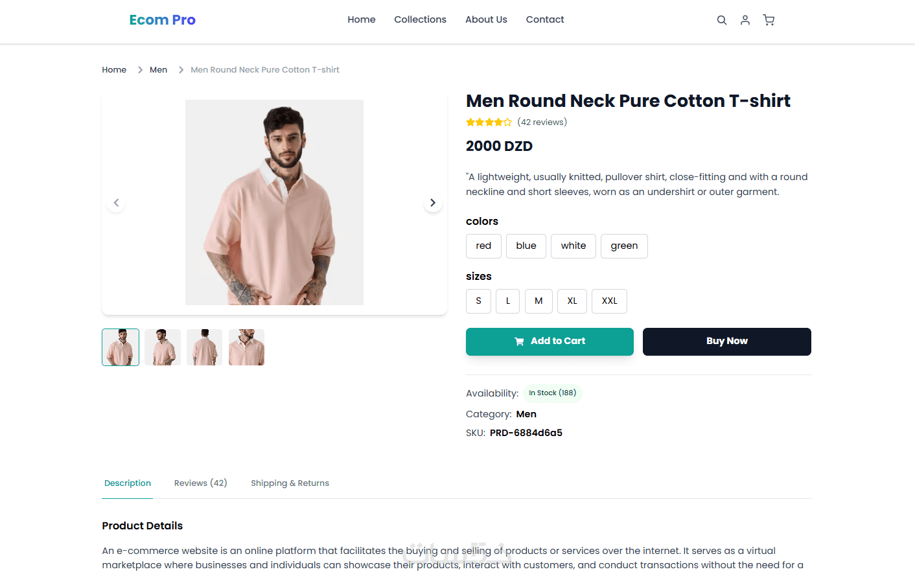Show previous product image arrow
Image resolution: width=915 pixels, height=576 pixels.
[116, 203]
